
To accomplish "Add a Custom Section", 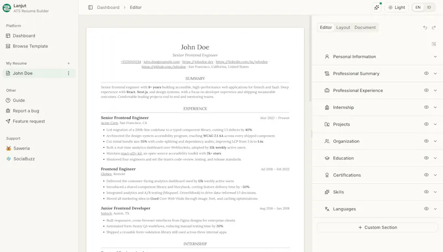I will click(378, 228).
